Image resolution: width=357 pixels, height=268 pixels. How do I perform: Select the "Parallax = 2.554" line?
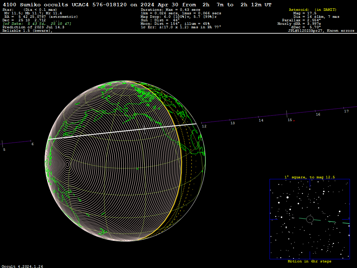(x=302, y=20)
